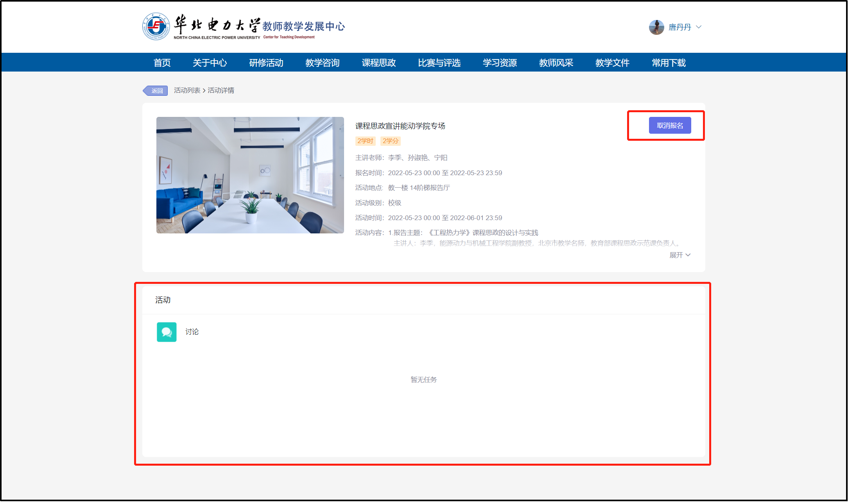
Task: Go to 研修活动 in navigation
Action: (x=266, y=63)
